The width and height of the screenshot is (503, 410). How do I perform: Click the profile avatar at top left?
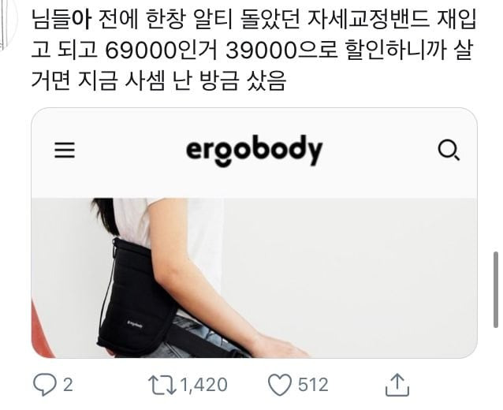point(7,22)
